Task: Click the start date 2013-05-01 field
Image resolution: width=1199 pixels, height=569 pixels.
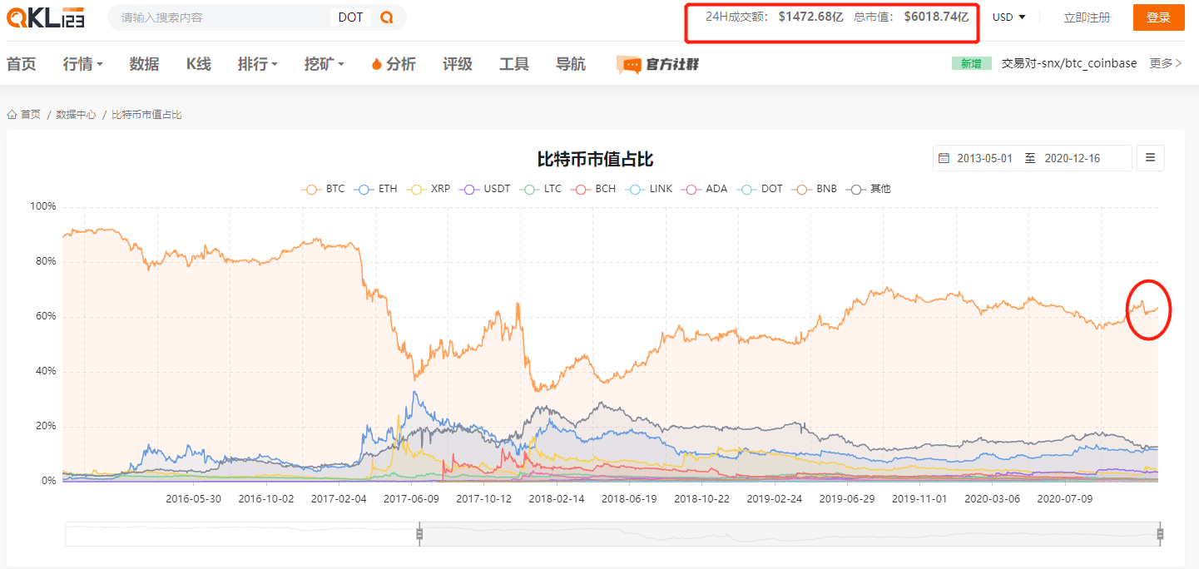Action: tap(985, 158)
